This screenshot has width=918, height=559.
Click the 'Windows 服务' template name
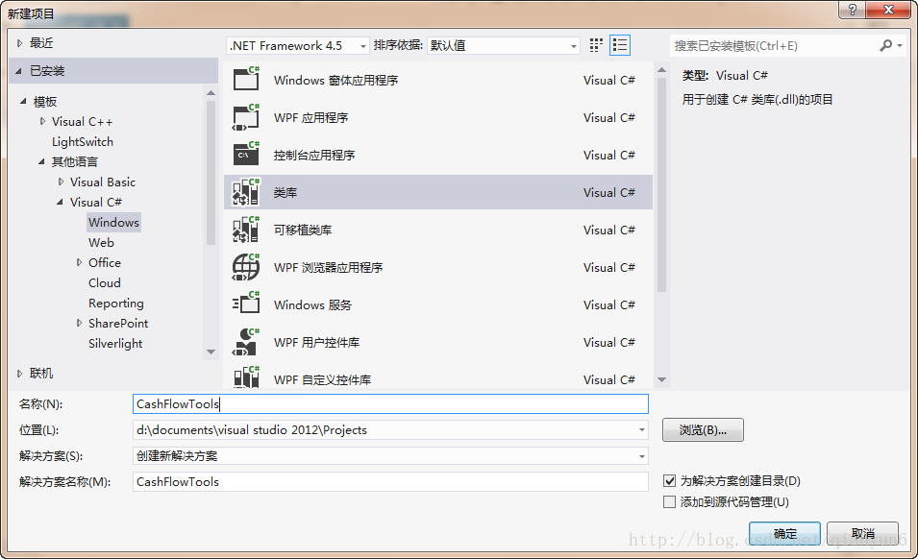click(x=312, y=304)
